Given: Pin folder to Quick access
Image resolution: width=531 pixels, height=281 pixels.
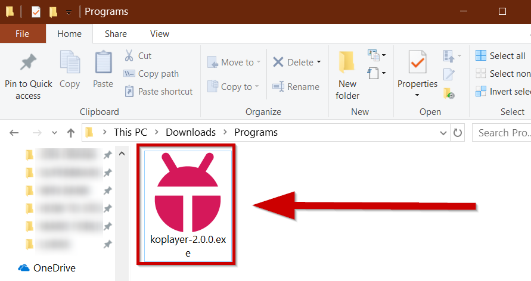Looking at the screenshot, I should point(28,76).
